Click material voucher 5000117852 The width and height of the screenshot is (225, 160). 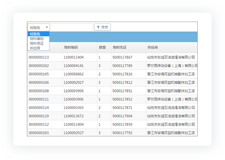click(122, 99)
